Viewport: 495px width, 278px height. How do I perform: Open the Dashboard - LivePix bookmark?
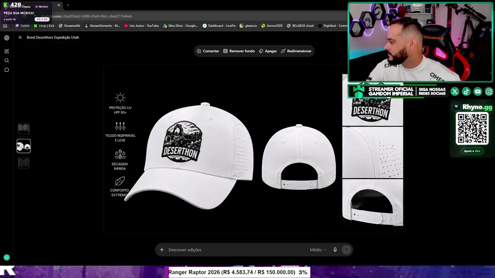point(219,26)
